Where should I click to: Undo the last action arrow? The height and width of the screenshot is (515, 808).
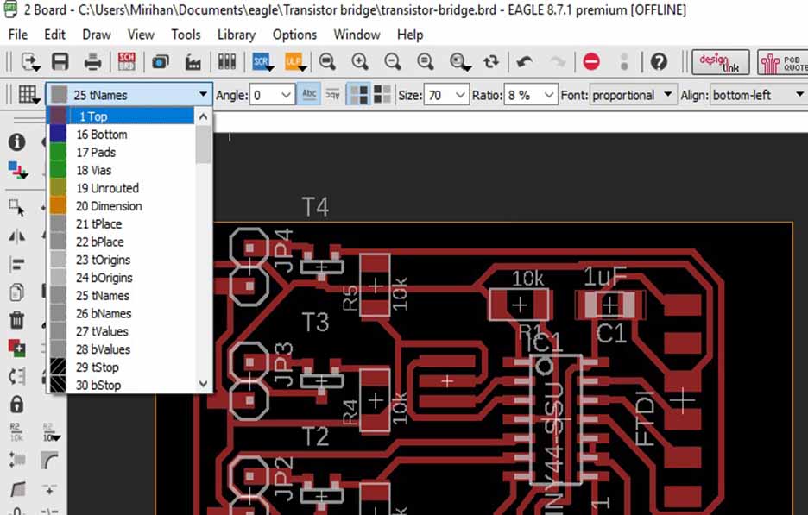525,62
